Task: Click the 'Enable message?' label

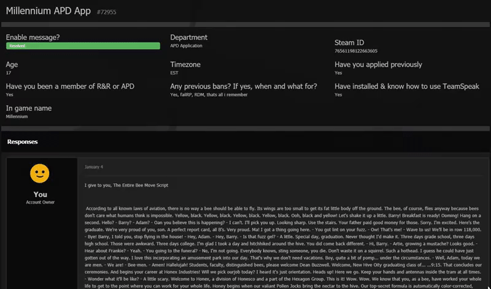Action: coord(33,37)
